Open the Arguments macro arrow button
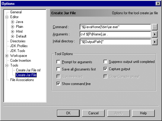The image size is (162, 121). [154, 34]
